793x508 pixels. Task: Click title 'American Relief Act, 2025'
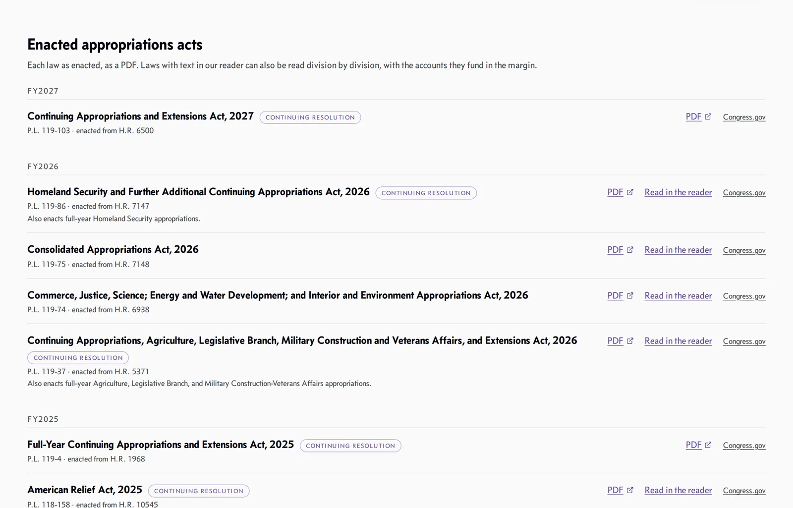[x=85, y=490]
